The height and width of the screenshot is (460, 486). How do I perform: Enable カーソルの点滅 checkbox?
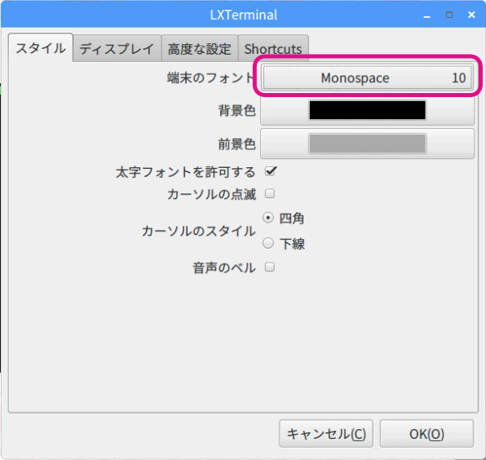[x=270, y=194]
